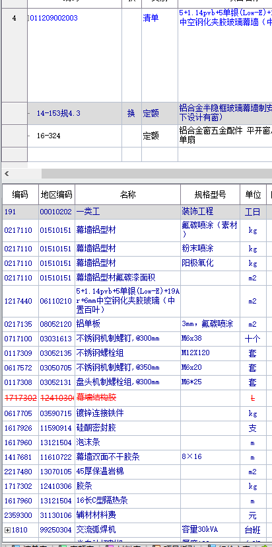Select the 盘头机制螺栓组,@300mm row

coord(136,382)
